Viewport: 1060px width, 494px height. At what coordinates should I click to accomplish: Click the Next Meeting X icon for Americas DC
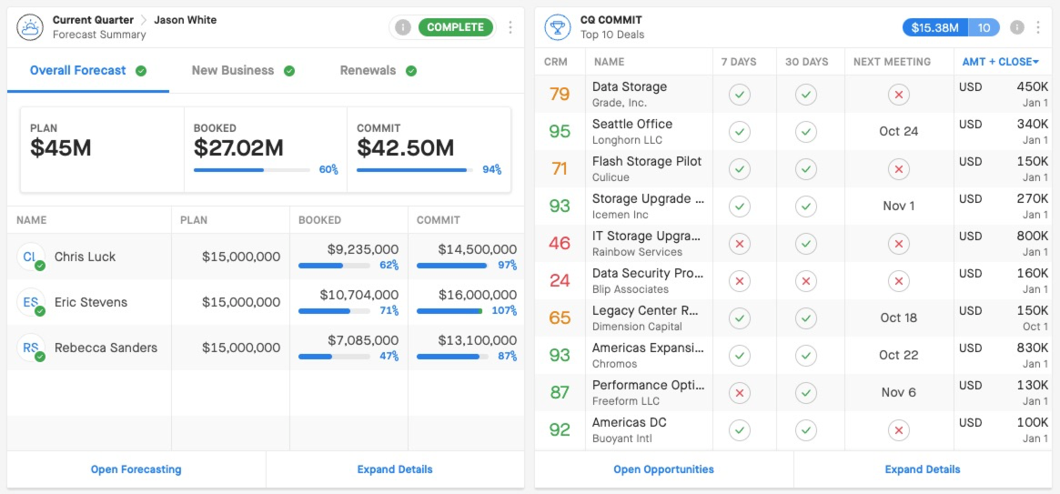(x=898, y=429)
